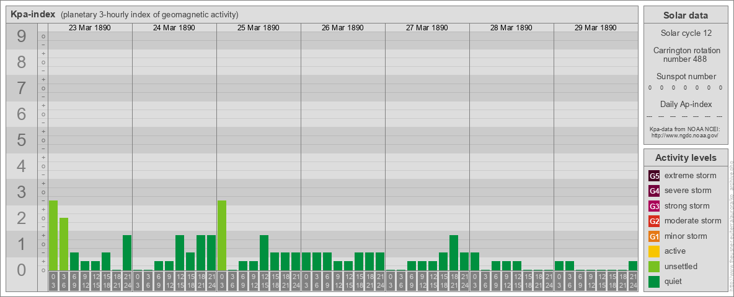Click the 'Activity levels' panel heading
This screenshot has height=297, width=734.
pos(686,158)
